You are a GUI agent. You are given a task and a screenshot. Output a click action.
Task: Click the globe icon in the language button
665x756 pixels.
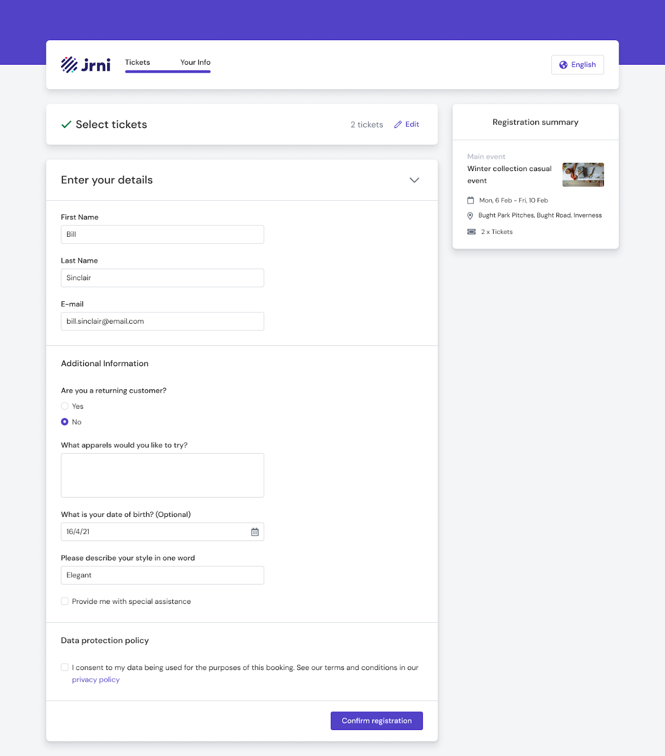[563, 65]
